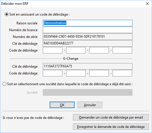Click the G-Change Clé de débridage field
152x133 pixels.
pos(88,66)
